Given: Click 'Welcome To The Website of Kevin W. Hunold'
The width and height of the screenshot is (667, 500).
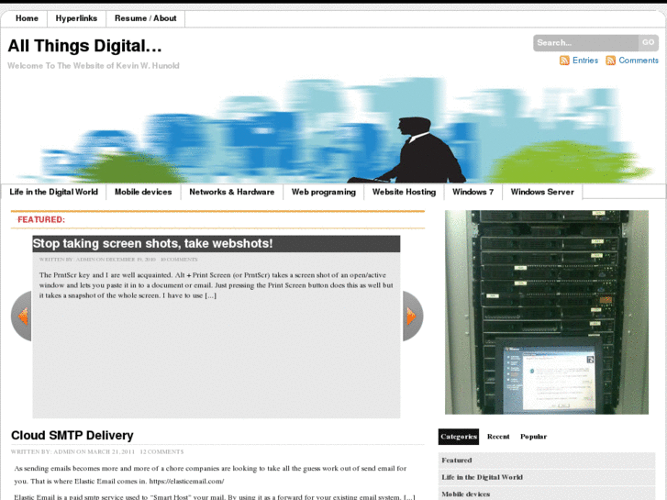Looking at the screenshot, I should coord(94,65).
